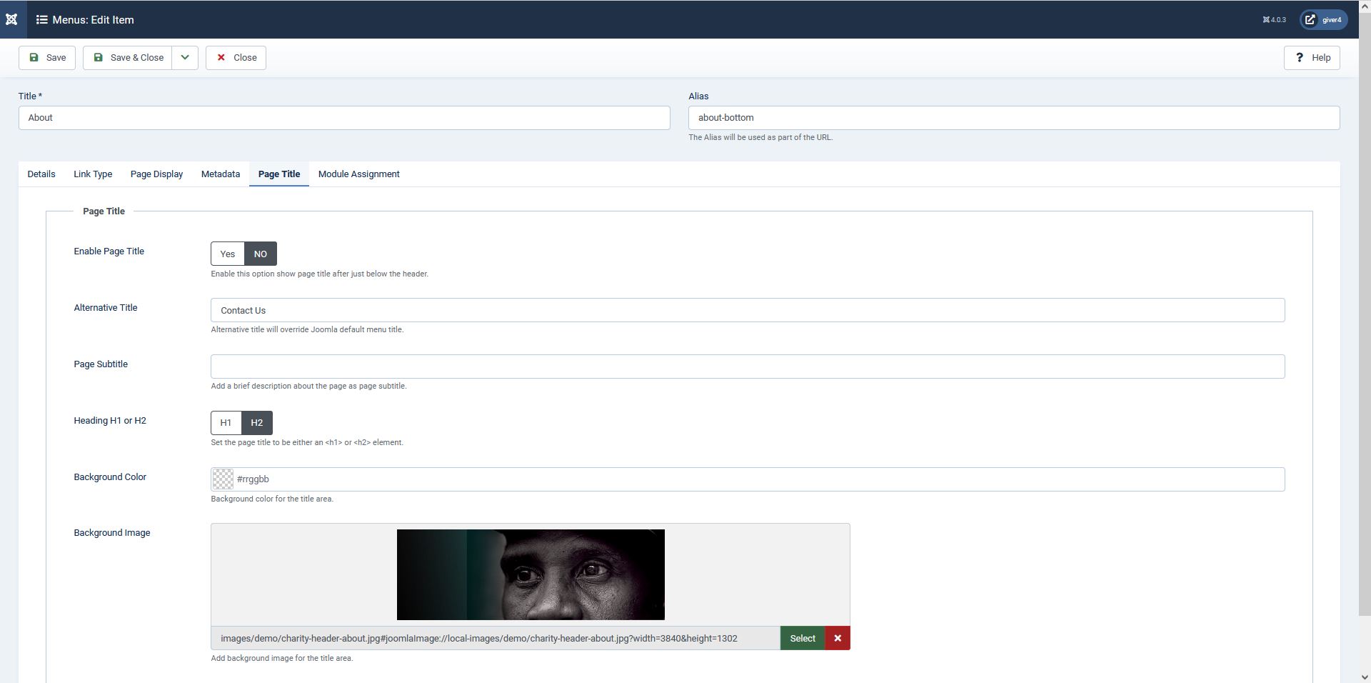1371x683 pixels.
Task: Click the menu list icon beside title
Action: click(42, 20)
